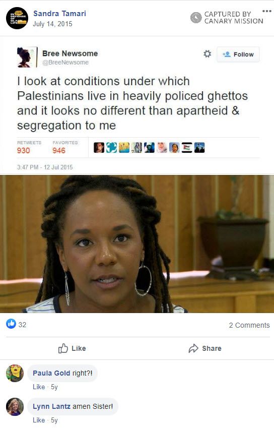Like Paula Gold's comment
The height and width of the screenshot is (428, 274).
(x=39, y=387)
